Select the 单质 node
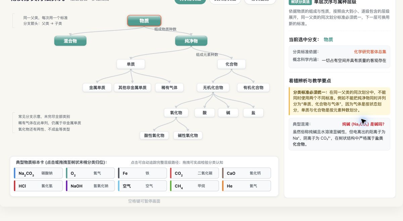 pyautogui.click(x=131, y=64)
